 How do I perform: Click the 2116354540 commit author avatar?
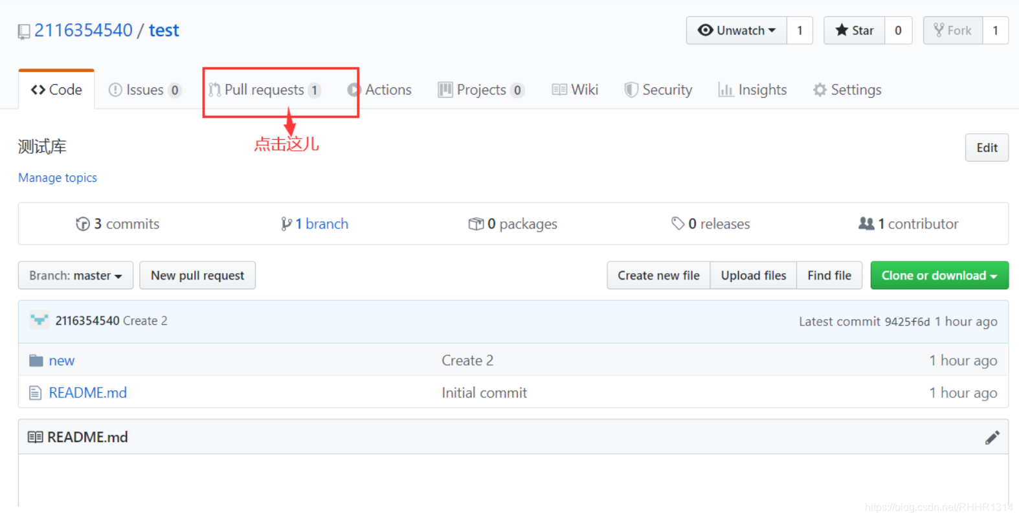point(39,320)
